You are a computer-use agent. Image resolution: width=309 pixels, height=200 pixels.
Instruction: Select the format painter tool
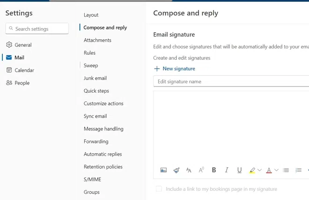click(x=176, y=170)
